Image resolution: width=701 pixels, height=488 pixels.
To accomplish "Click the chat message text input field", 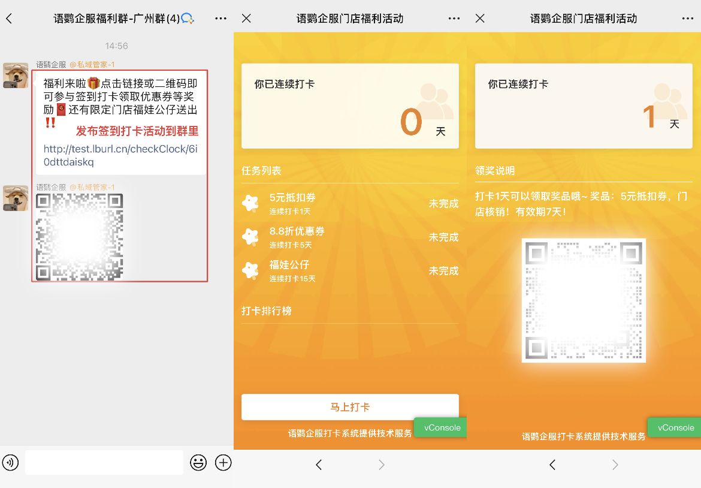I will [x=104, y=462].
